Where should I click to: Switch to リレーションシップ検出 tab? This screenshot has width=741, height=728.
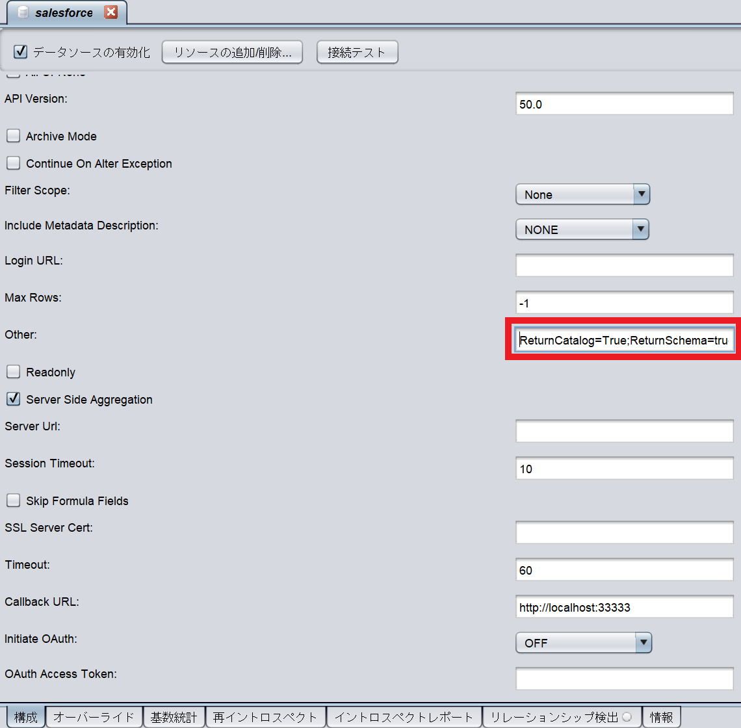562,717
